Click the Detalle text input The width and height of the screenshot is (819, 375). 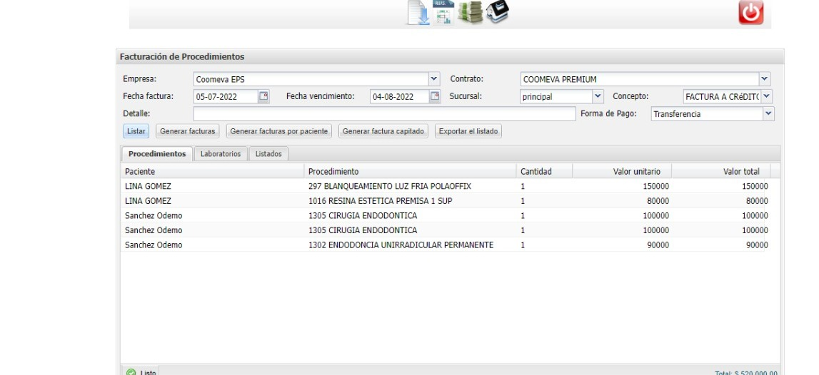point(384,113)
